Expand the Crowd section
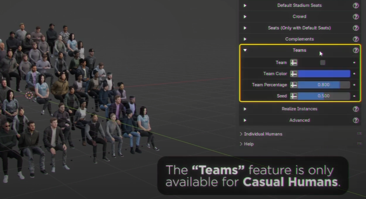Screen dimensions: 366x199 coord(245,17)
